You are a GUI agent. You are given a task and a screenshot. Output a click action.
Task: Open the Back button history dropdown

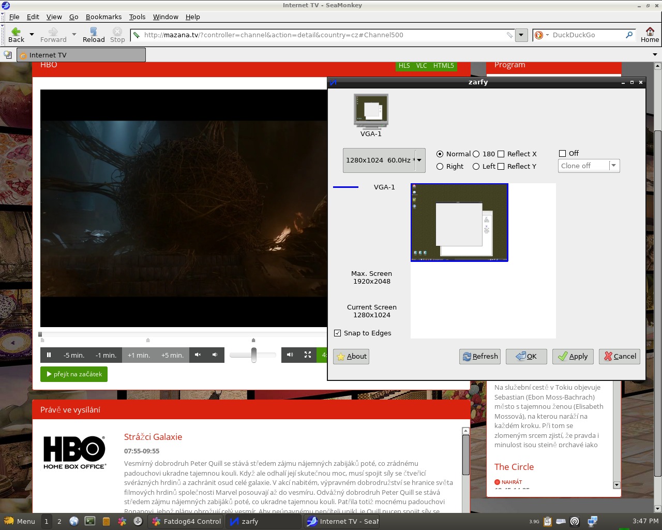click(32, 35)
